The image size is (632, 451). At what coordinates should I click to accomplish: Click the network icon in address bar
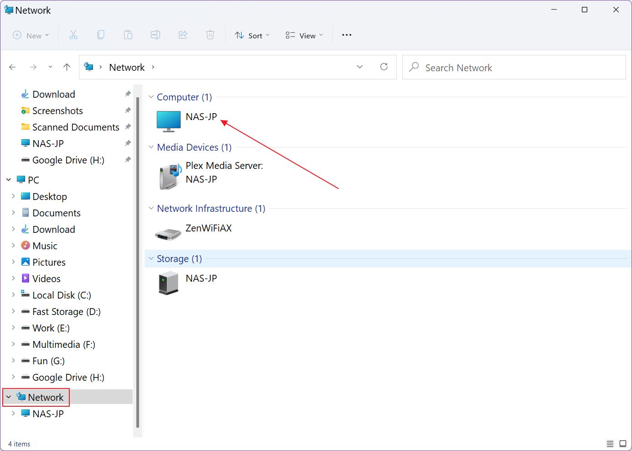(89, 67)
